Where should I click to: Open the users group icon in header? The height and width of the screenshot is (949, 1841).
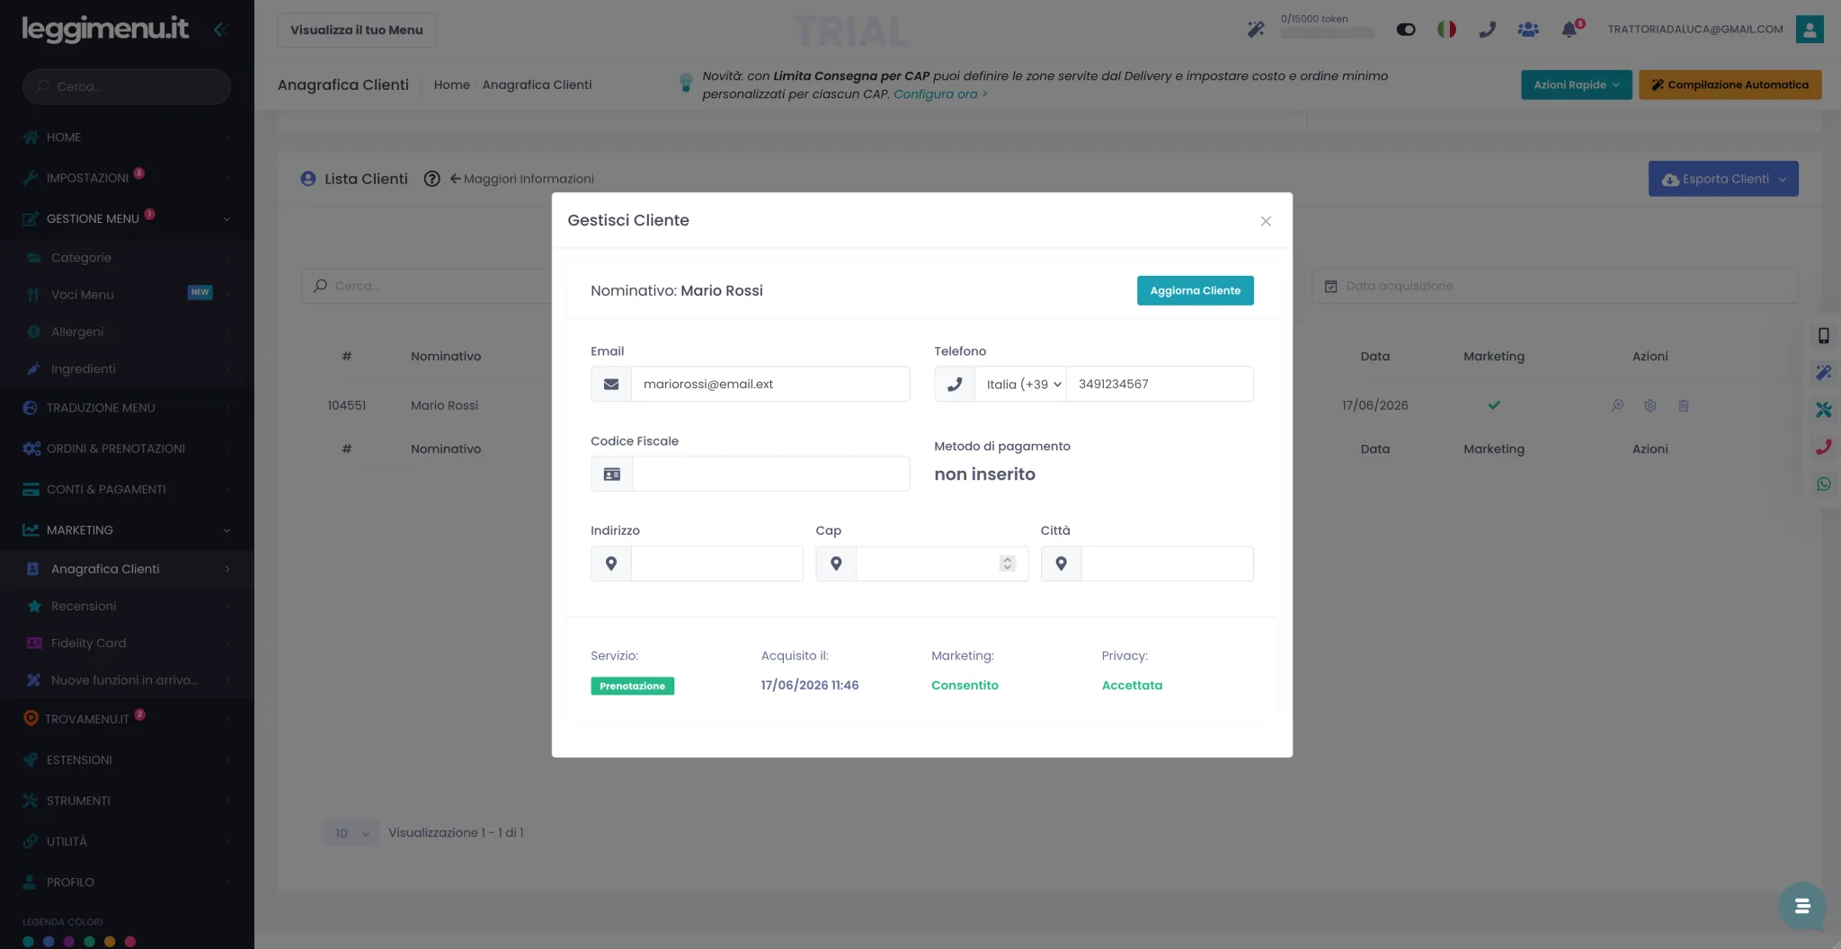pyautogui.click(x=1528, y=30)
